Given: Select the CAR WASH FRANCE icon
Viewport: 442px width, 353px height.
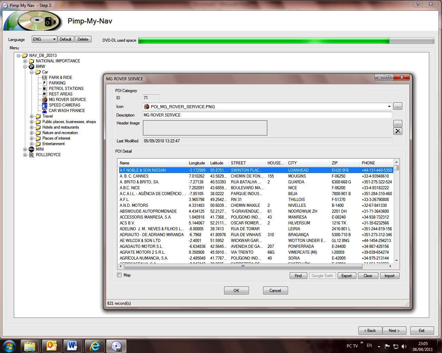Looking at the screenshot, I should (44, 111).
